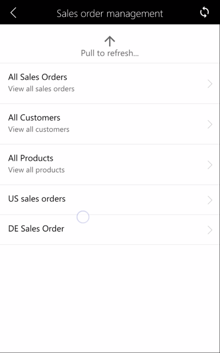The height and width of the screenshot is (353, 220).
Task: Click the chevron beside All Customers
Action: coord(210,124)
